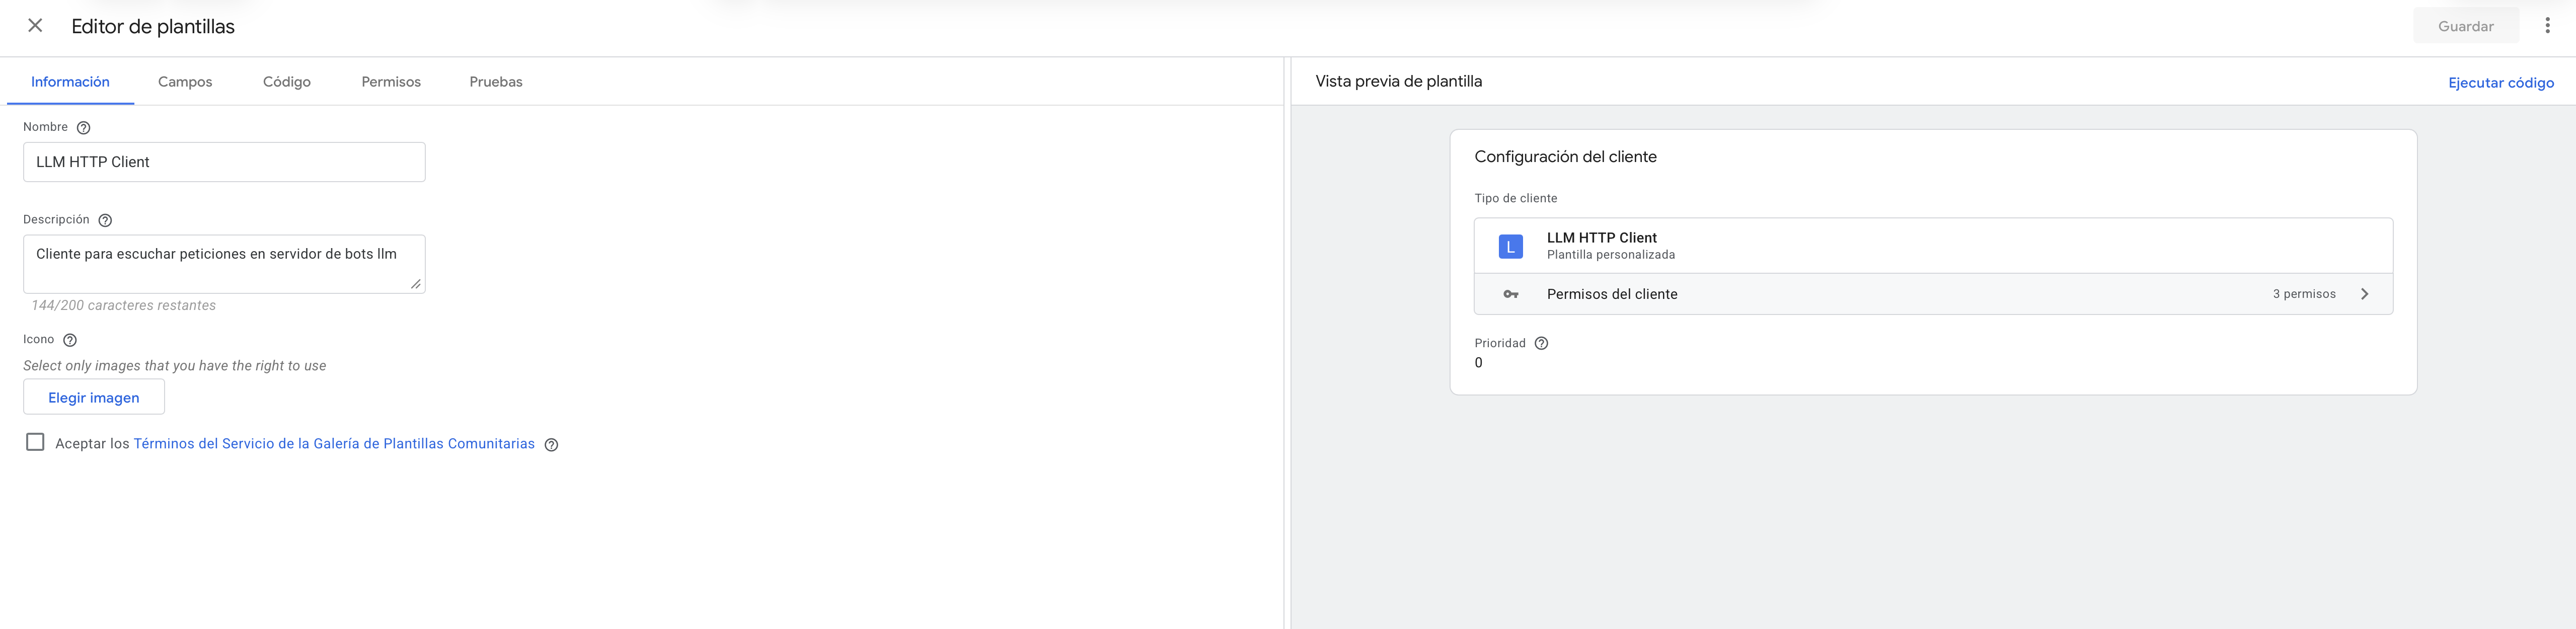Image resolution: width=2576 pixels, height=629 pixels.
Task: Click help icon after the terms link
Action: 551,445
